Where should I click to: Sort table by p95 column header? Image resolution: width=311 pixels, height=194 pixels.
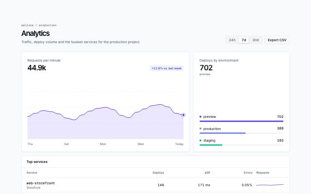tap(207, 173)
